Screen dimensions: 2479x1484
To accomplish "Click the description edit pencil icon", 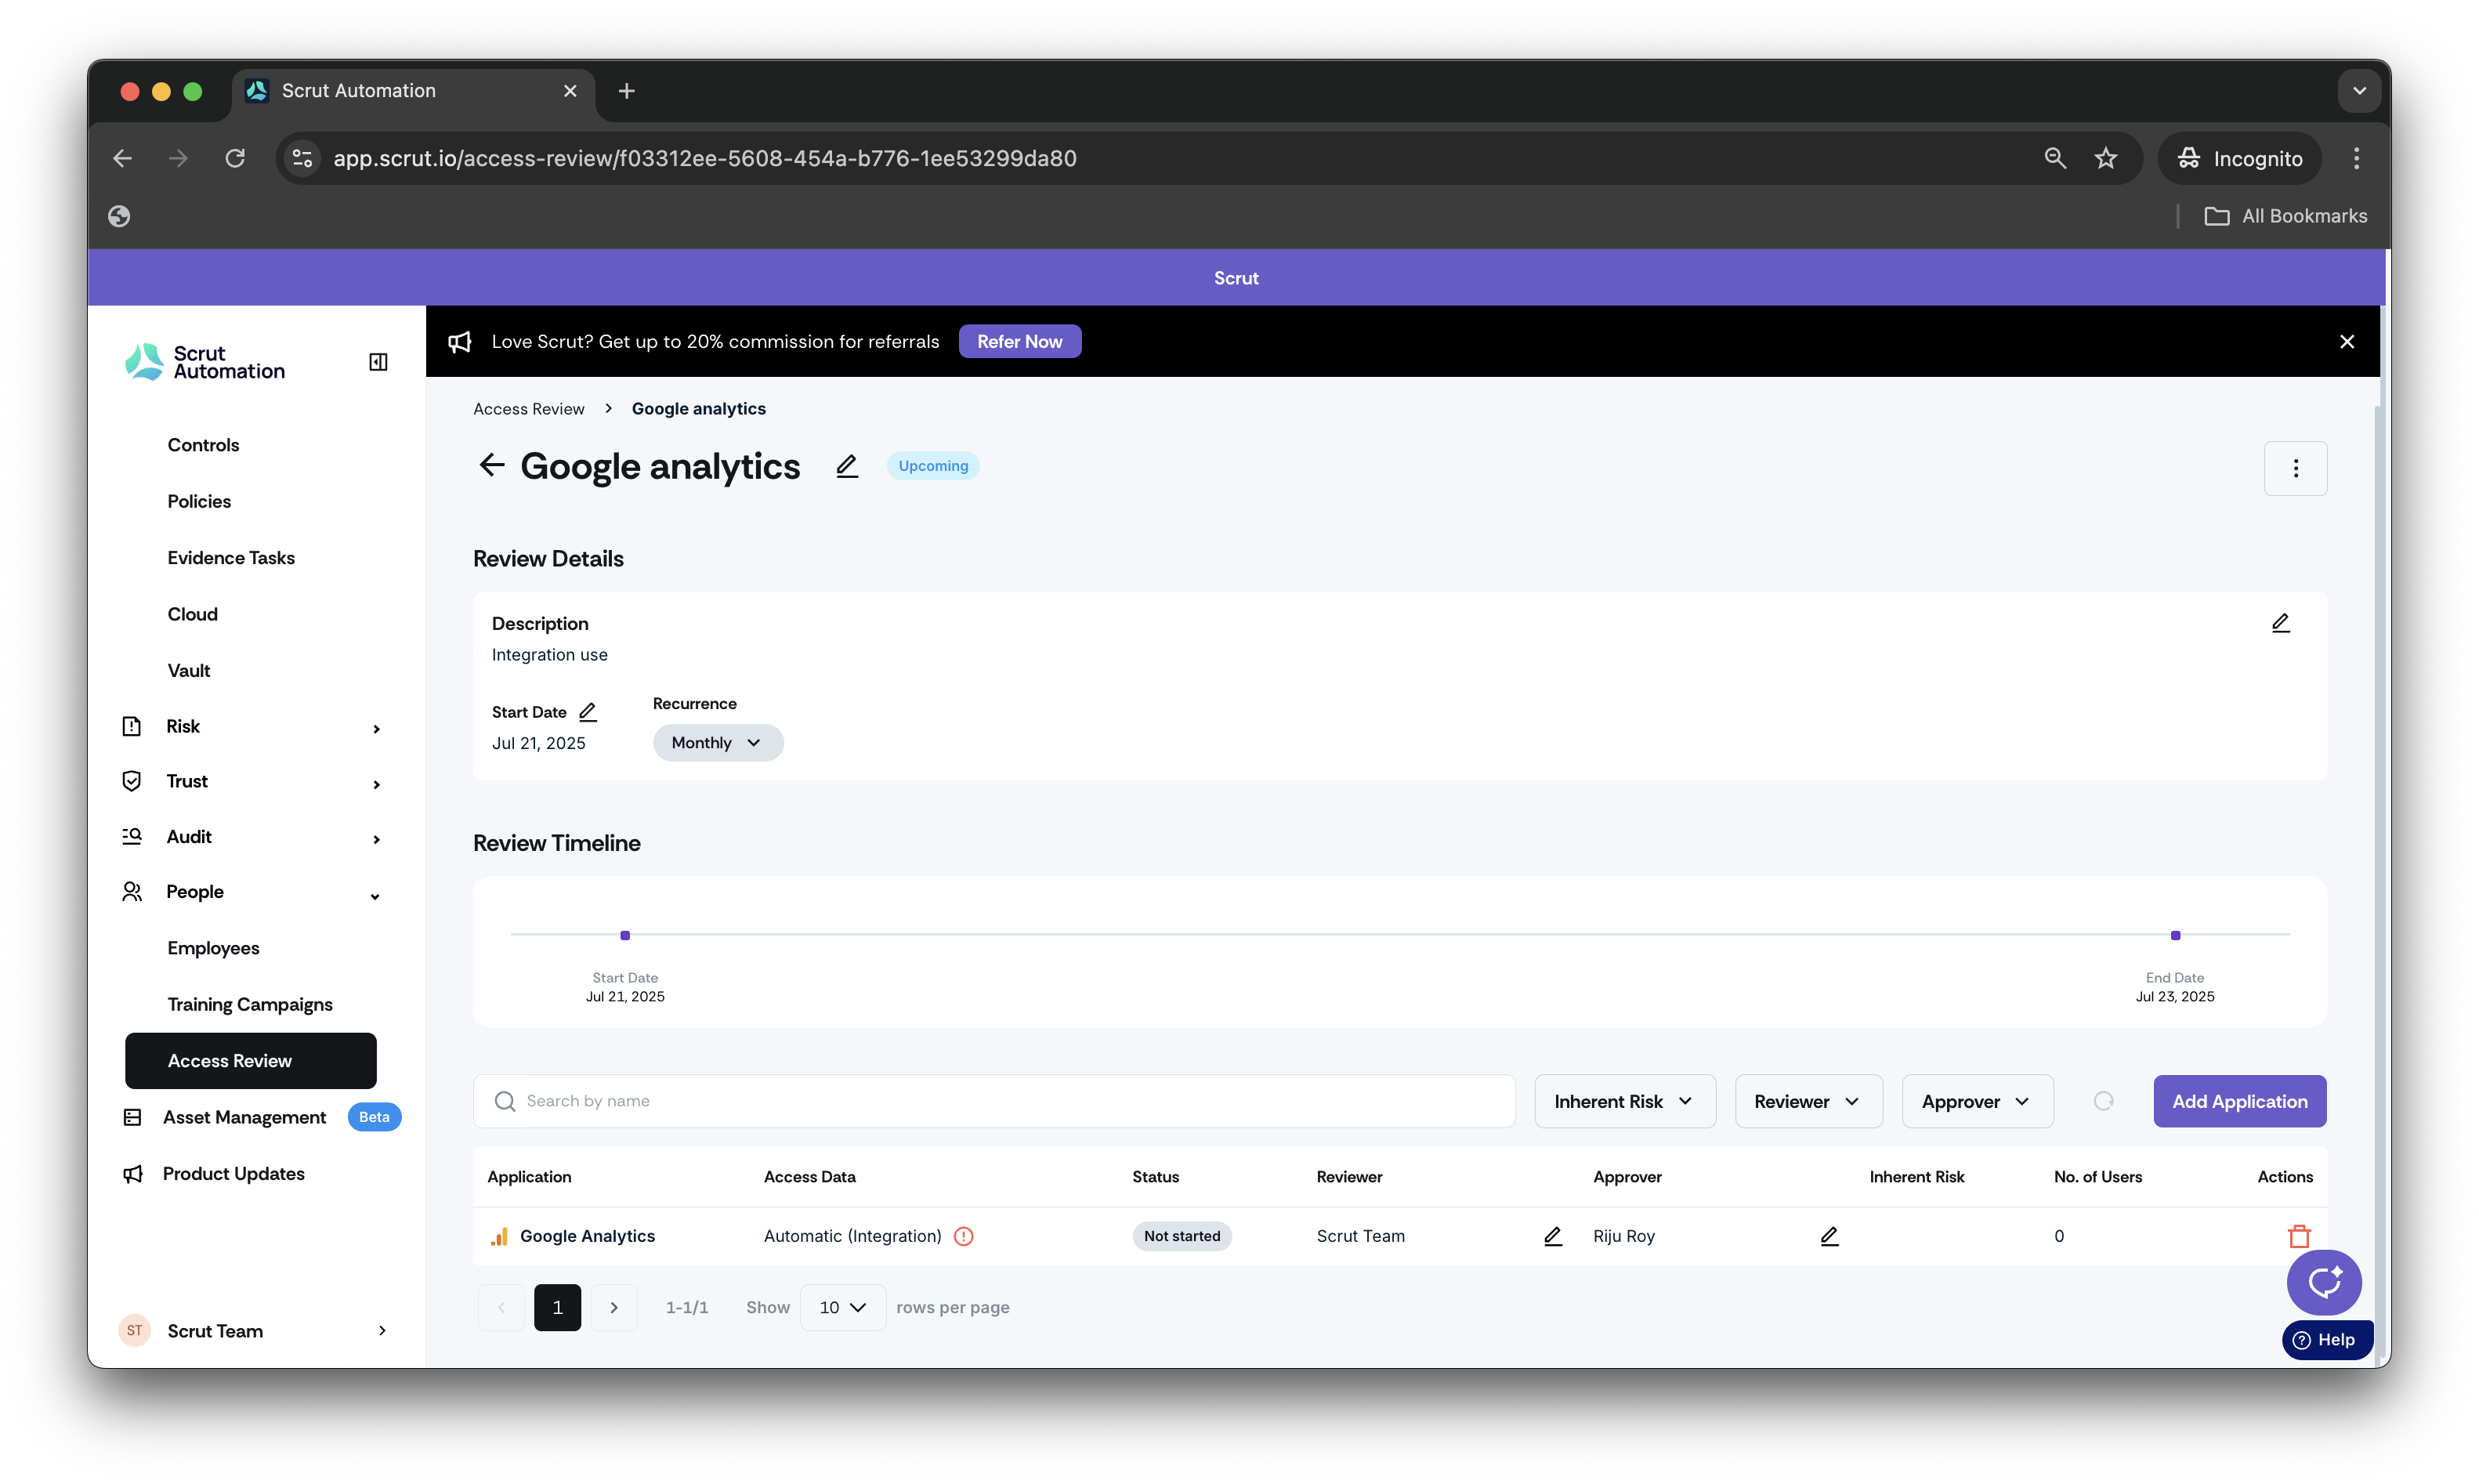I will (2280, 623).
